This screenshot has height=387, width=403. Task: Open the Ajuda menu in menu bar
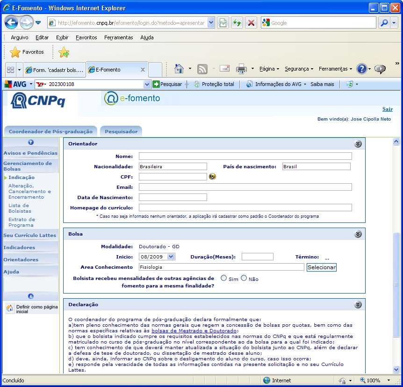(147, 37)
